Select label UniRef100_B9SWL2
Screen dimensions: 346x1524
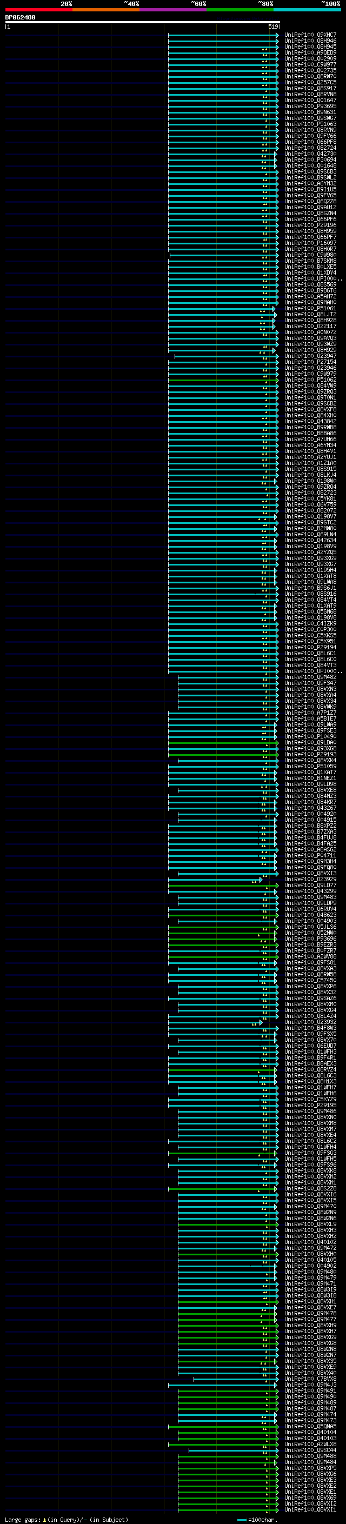(310, 177)
